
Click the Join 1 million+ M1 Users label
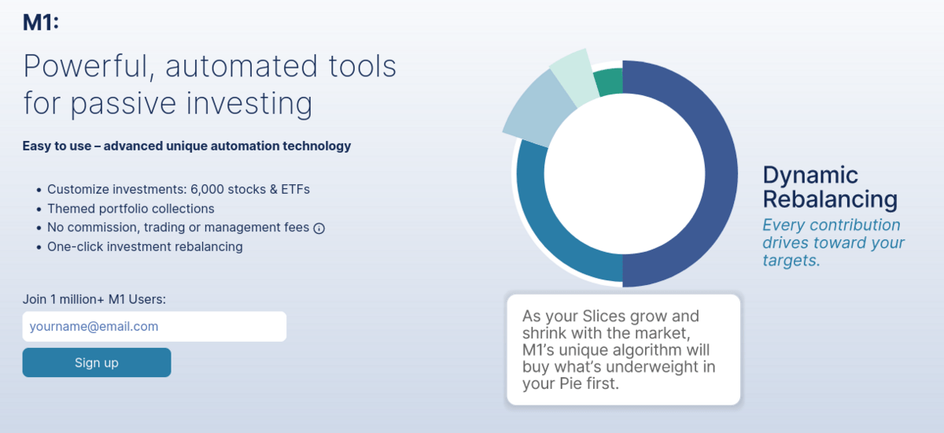coord(94,299)
